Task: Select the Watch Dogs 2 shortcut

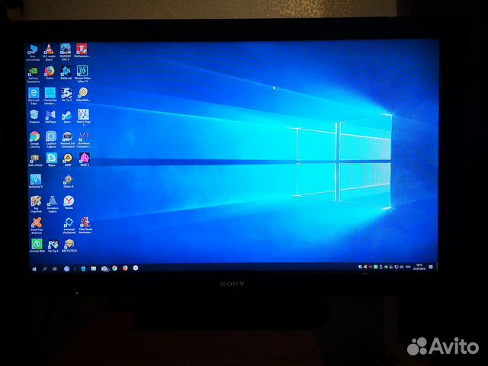Action: point(83,117)
